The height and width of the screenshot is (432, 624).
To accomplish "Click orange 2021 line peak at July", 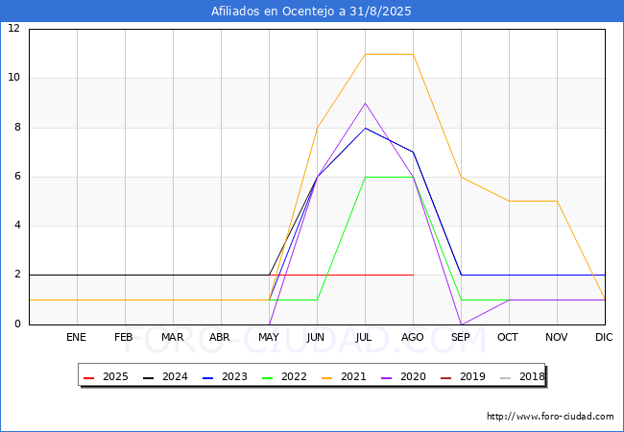I will 365,54.
